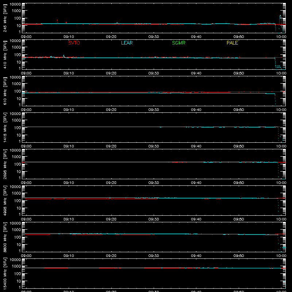Click the 1000 y-axis value of 410 MHz panel
The height and width of the screenshot is (292, 292).
16,47
